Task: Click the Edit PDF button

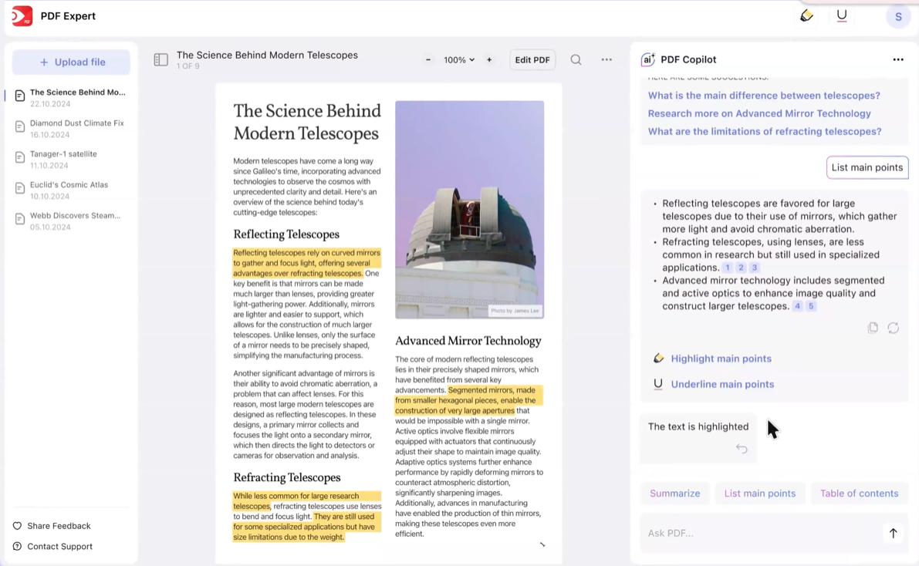Action: [x=532, y=60]
